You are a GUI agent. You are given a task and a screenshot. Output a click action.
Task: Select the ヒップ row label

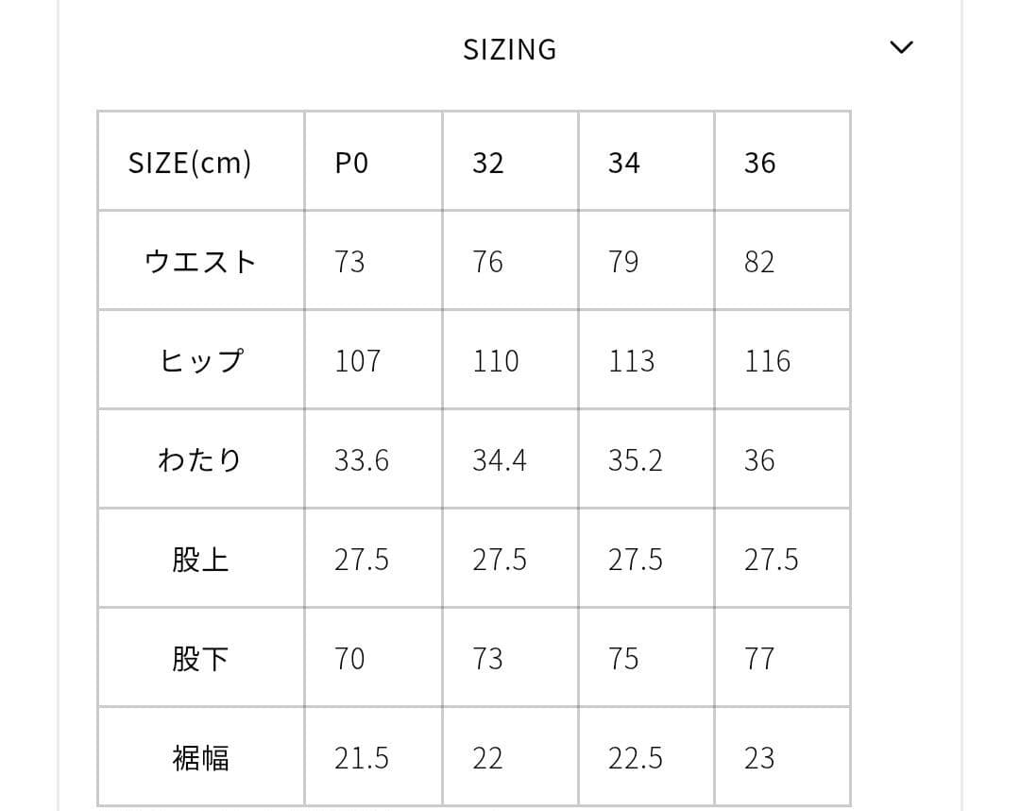click(200, 361)
